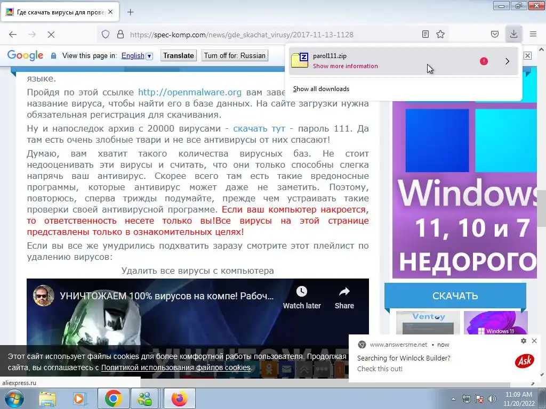This screenshot has width=546, height=409.
Task: Bookmark this page with star icon
Action: point(440,34)
